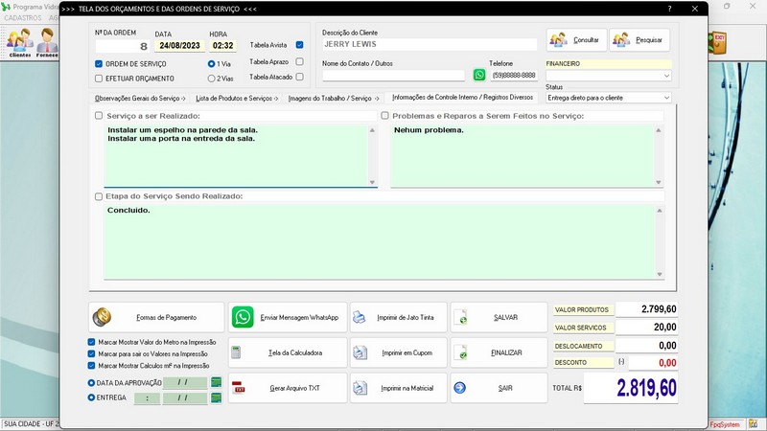767x431 pixels.
Task: Click the Consultar client button
Action: pos(575,40)
